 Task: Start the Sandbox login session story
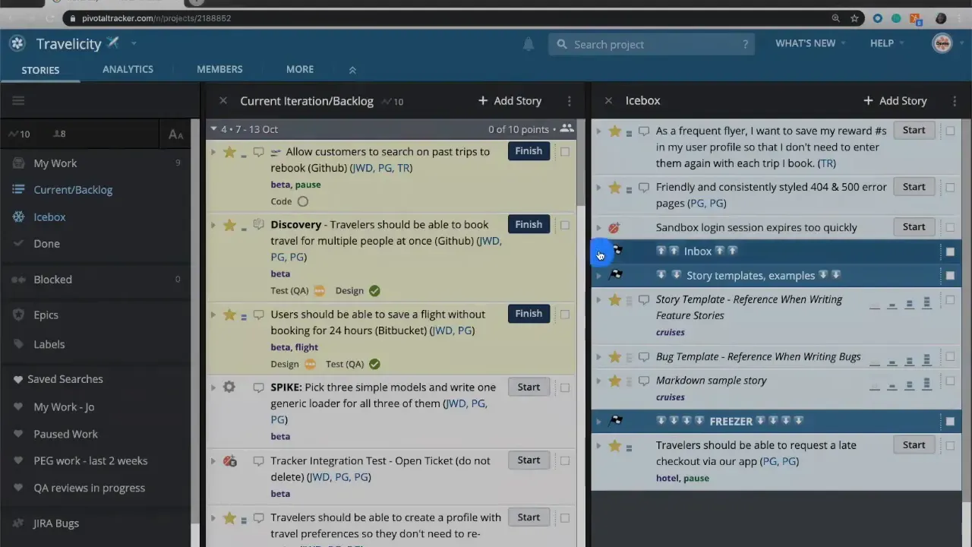914,226
